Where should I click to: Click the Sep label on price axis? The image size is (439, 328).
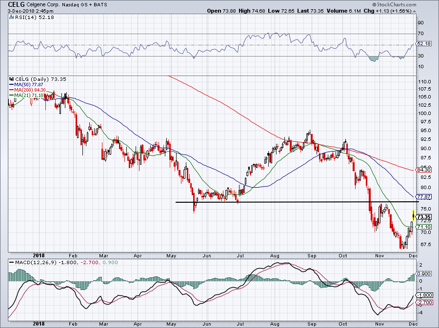312,255
